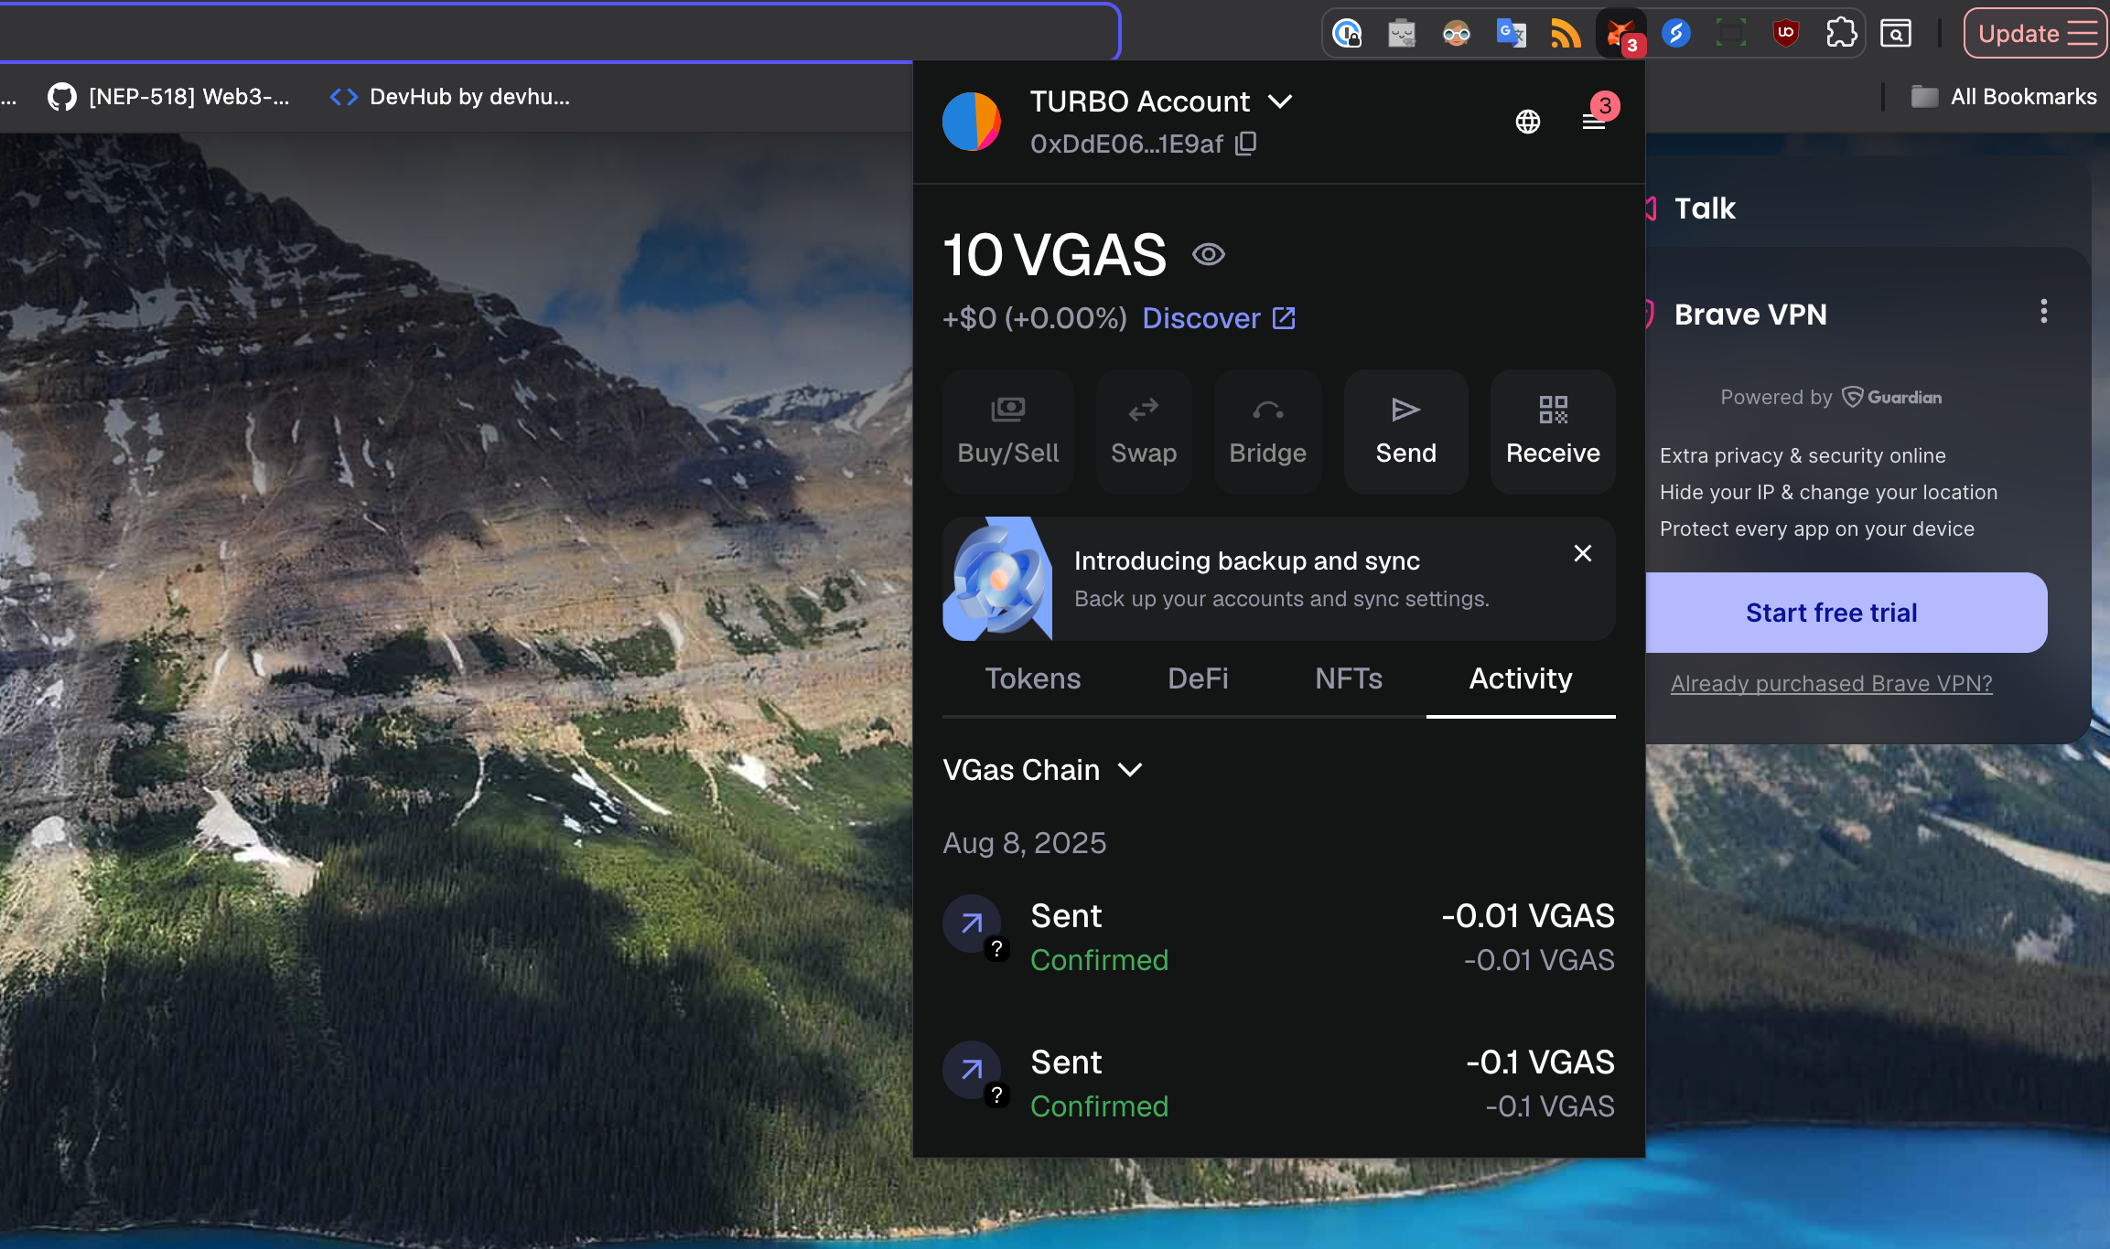This screenshot has width=2110, height=1249.
Task: Expand the TURBO Account dropdown
Action: tap(1280, 101)
